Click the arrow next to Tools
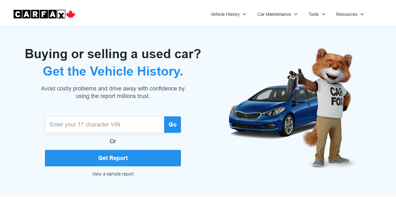Image resolution: width=396 pixels, height=197 pixels. (324, 14)
